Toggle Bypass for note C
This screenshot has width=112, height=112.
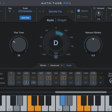[x=11, y=78]
